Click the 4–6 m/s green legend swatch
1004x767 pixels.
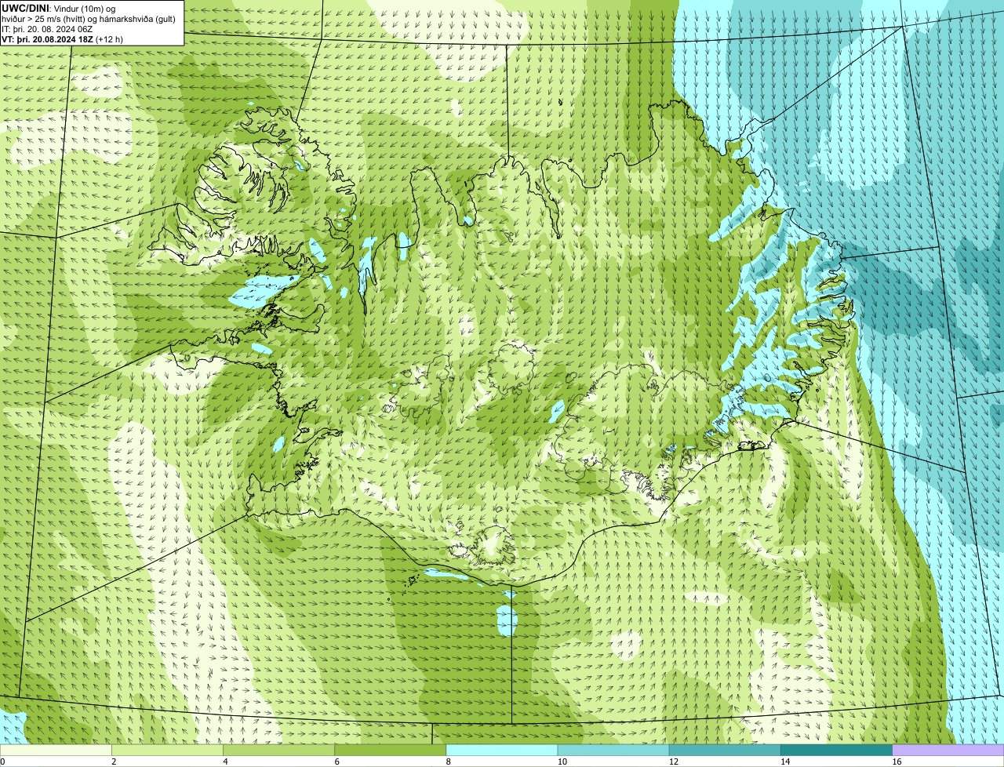[278, 750]
